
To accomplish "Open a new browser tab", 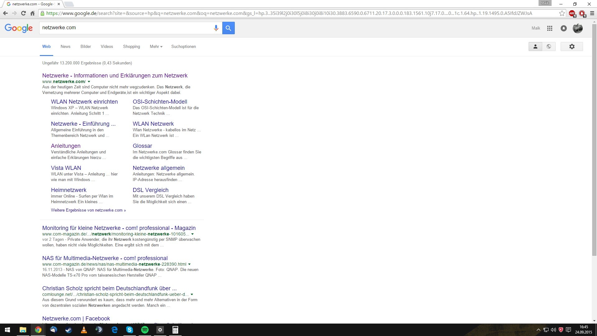I will (69, 4).
